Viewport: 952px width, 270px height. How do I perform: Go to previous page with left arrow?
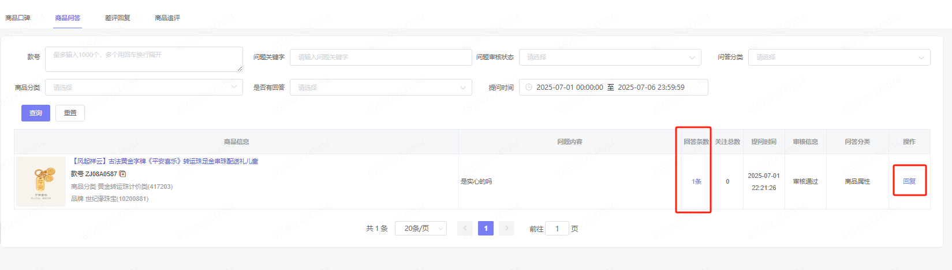click(x=465, y=229)
